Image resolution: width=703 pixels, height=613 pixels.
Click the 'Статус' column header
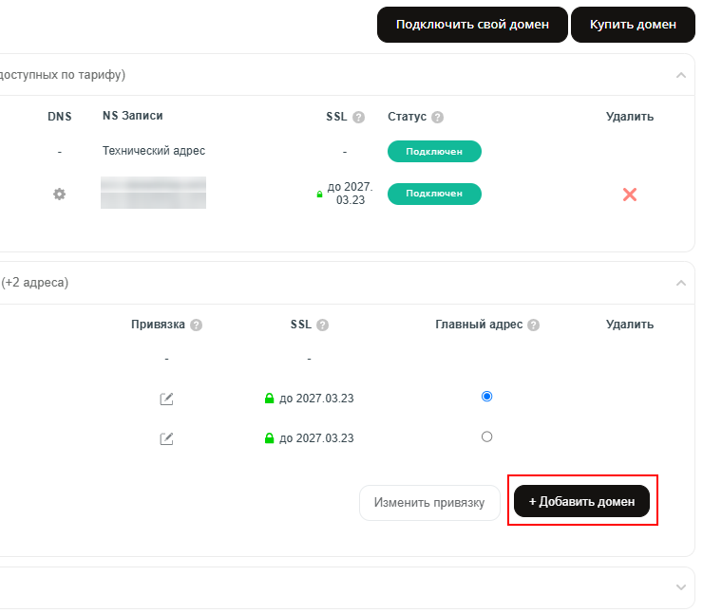coord(408,117)
